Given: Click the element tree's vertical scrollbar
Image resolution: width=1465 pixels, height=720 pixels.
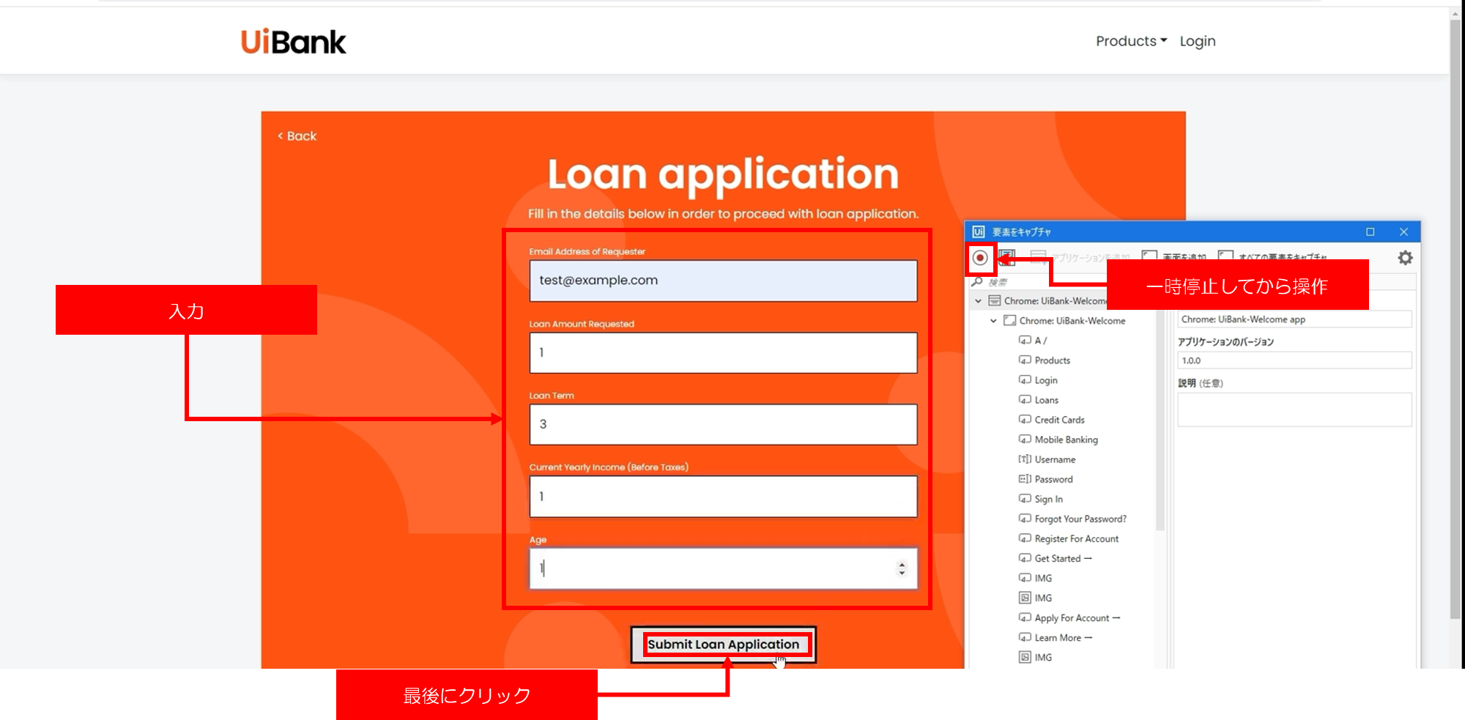Looking at the screenshot, I should [1160, 420].
